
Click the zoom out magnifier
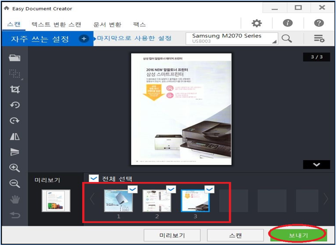click(x=15, y=184)
